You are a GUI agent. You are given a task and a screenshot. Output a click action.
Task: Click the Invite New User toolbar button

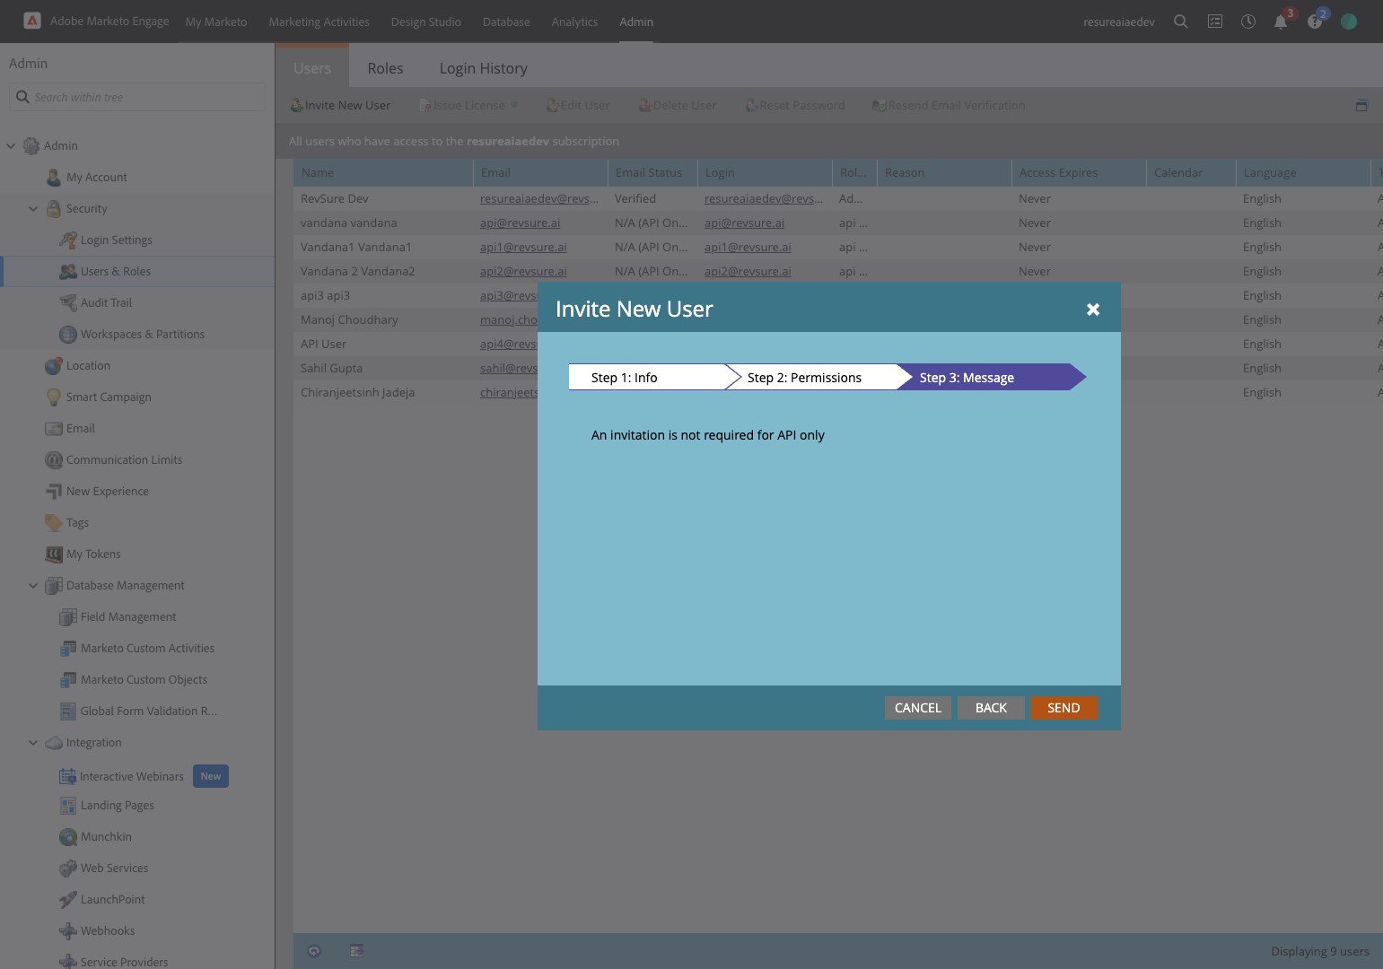[x=340, y=105]
